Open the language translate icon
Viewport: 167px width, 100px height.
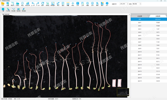pyautogui.click(x=97, y=4)
